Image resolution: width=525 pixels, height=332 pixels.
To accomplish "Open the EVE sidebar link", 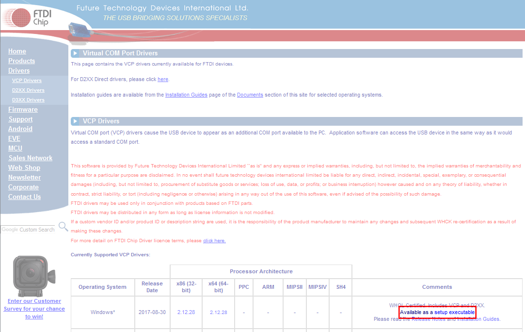I will click(x=14, y=139).
